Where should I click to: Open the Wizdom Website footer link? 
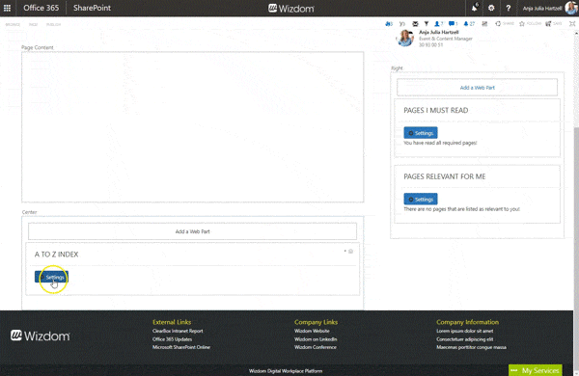(x=312, y=331)
